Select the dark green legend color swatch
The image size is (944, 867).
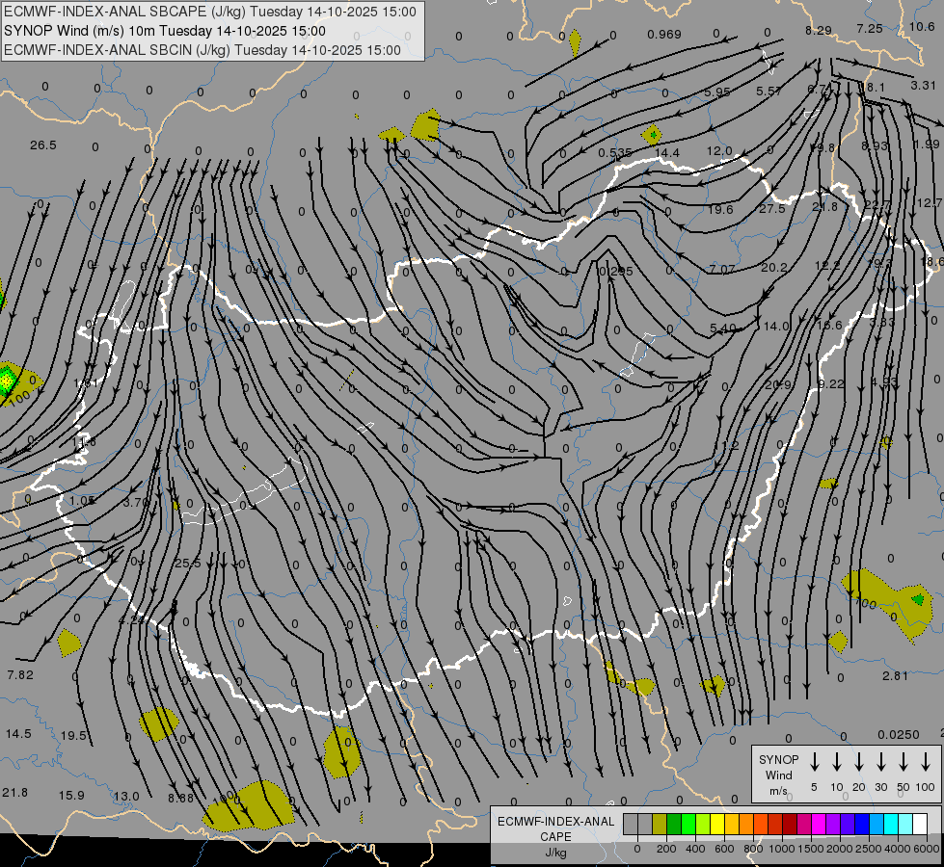pyautogui.click(x=674, y=824)
